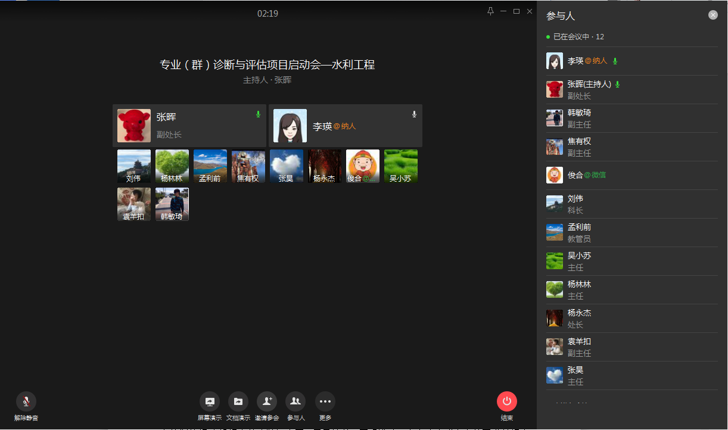Viewport: 728px width, 430px height.
Task: Select 杨林林's heart tree thumbnail
Action: pos(172,166)
